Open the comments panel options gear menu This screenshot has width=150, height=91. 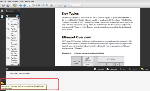8,69
